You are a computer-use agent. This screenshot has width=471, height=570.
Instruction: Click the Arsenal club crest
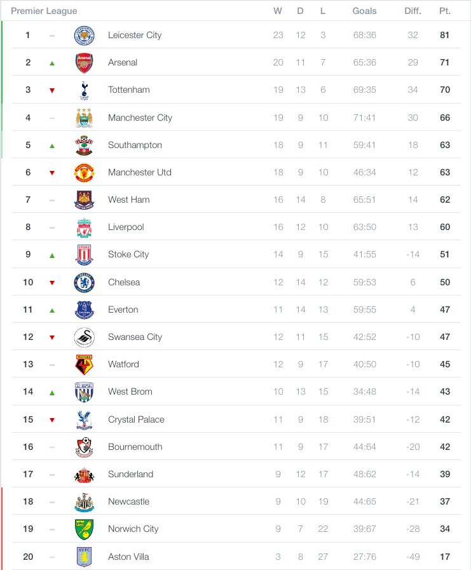84,62
